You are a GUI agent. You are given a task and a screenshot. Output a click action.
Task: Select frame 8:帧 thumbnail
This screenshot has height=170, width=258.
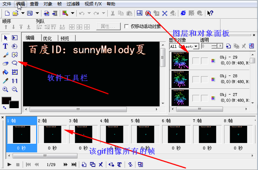tap(238, 134)
